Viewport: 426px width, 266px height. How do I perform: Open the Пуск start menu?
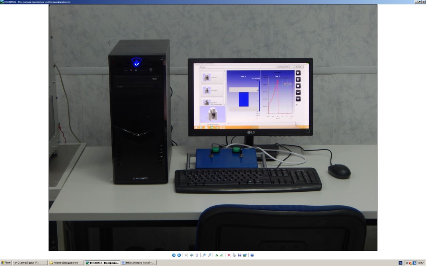6,263
